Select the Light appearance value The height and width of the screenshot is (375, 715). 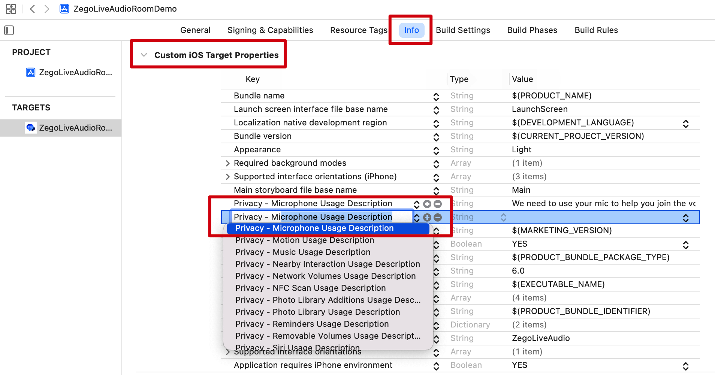pyautogui.click(x=522, y=150)
